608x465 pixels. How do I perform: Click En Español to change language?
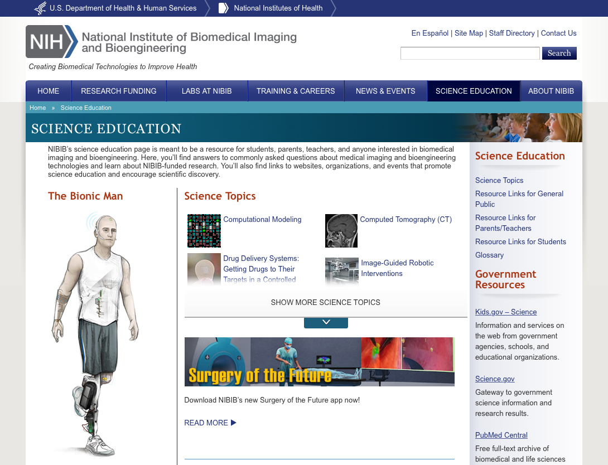tap(430, 33)
